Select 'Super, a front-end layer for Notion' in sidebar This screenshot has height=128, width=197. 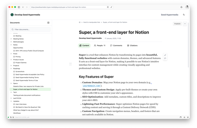[x=30, y=89]
